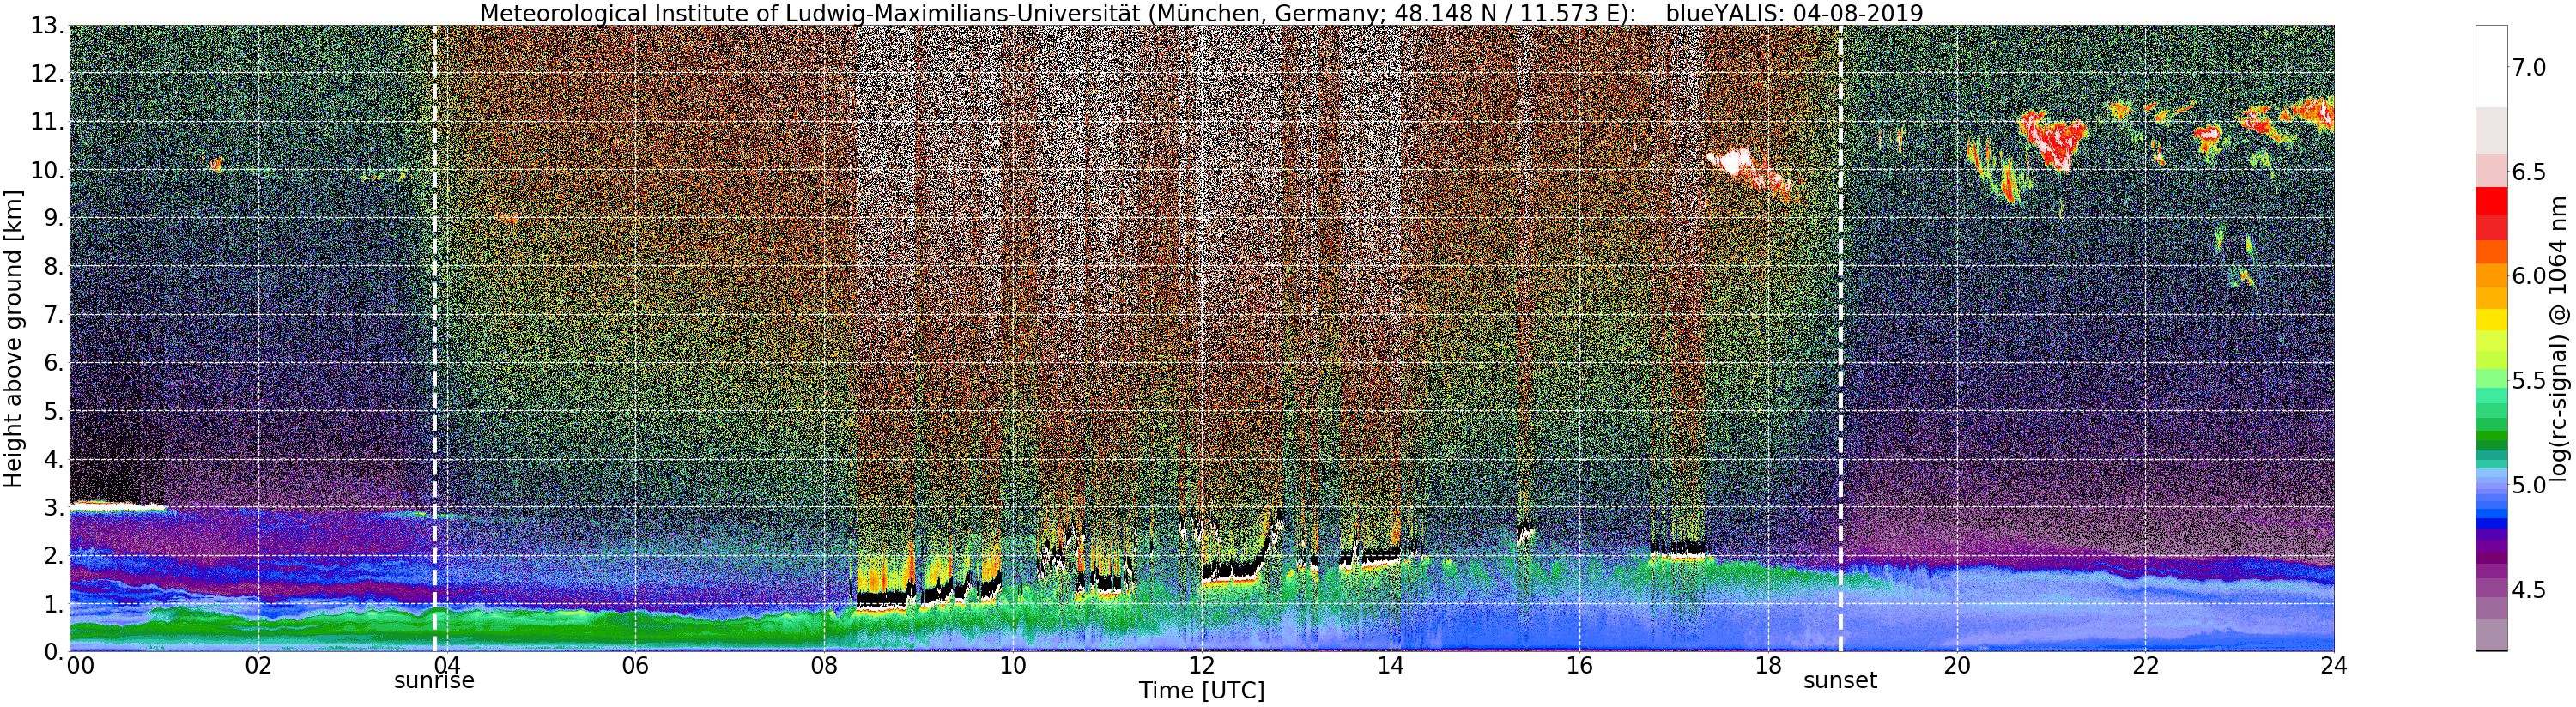Click the time axis tick label '20'
This screenshot has width=2576, height=707.
1956,666
